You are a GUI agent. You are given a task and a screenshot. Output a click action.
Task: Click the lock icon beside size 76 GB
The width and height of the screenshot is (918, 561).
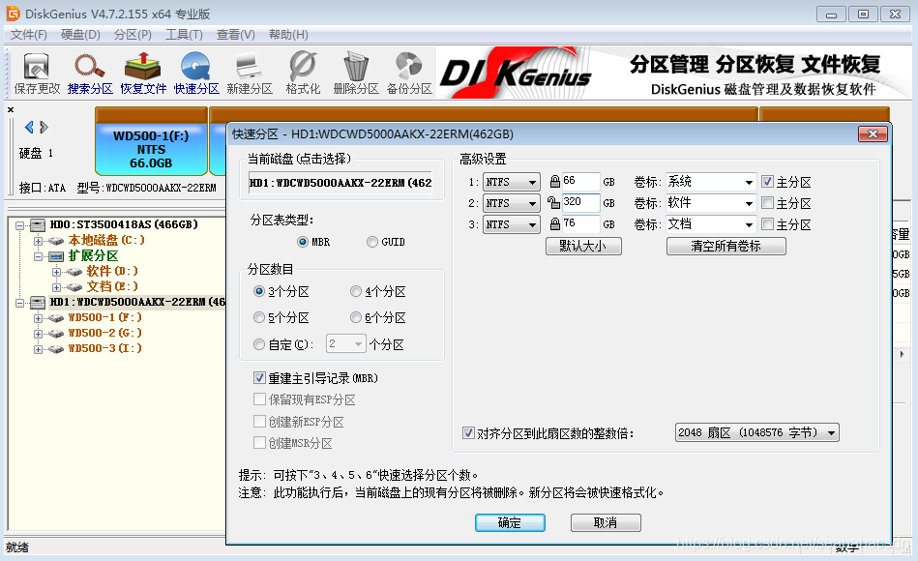(554, 223)
